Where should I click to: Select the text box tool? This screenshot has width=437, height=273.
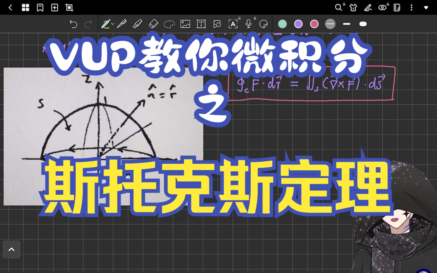[201, 24]
